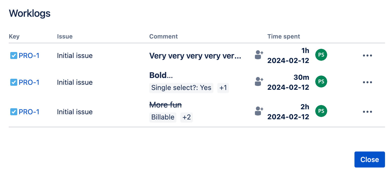Viewport: 392px width, 176px height.
Task: Toggle the checkbox beside the third PRO-1 entry
Action: [x=14, y=112]
